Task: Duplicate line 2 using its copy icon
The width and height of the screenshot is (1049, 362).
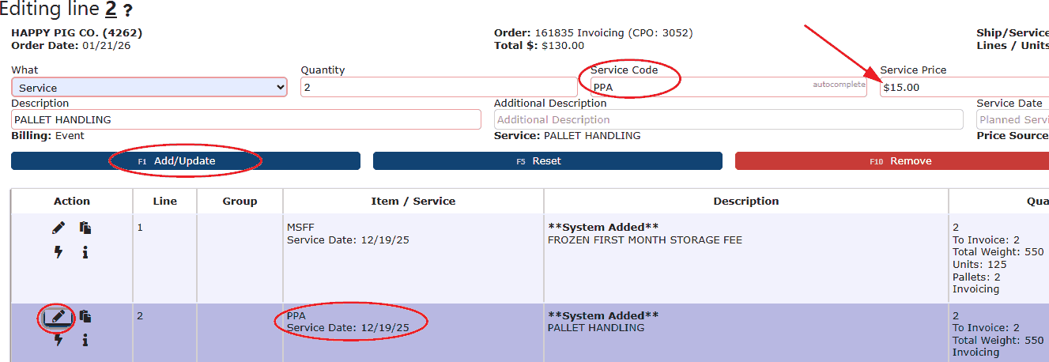Action: point(85,316)
